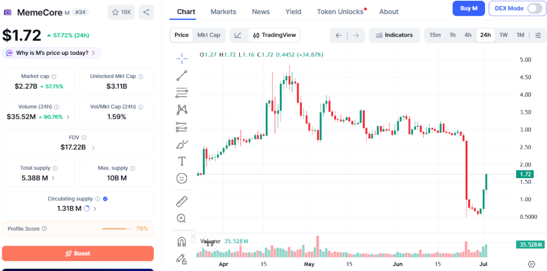This screenshot has width=547, height=271.
Task: Undo with the back arrow
Action: (338, 35)
